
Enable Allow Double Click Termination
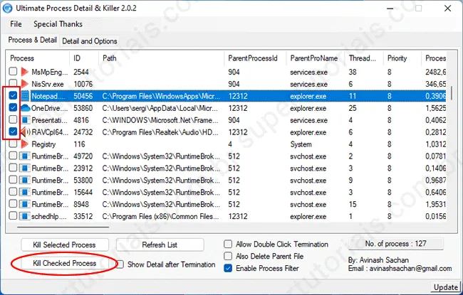(x=228, y=244)
